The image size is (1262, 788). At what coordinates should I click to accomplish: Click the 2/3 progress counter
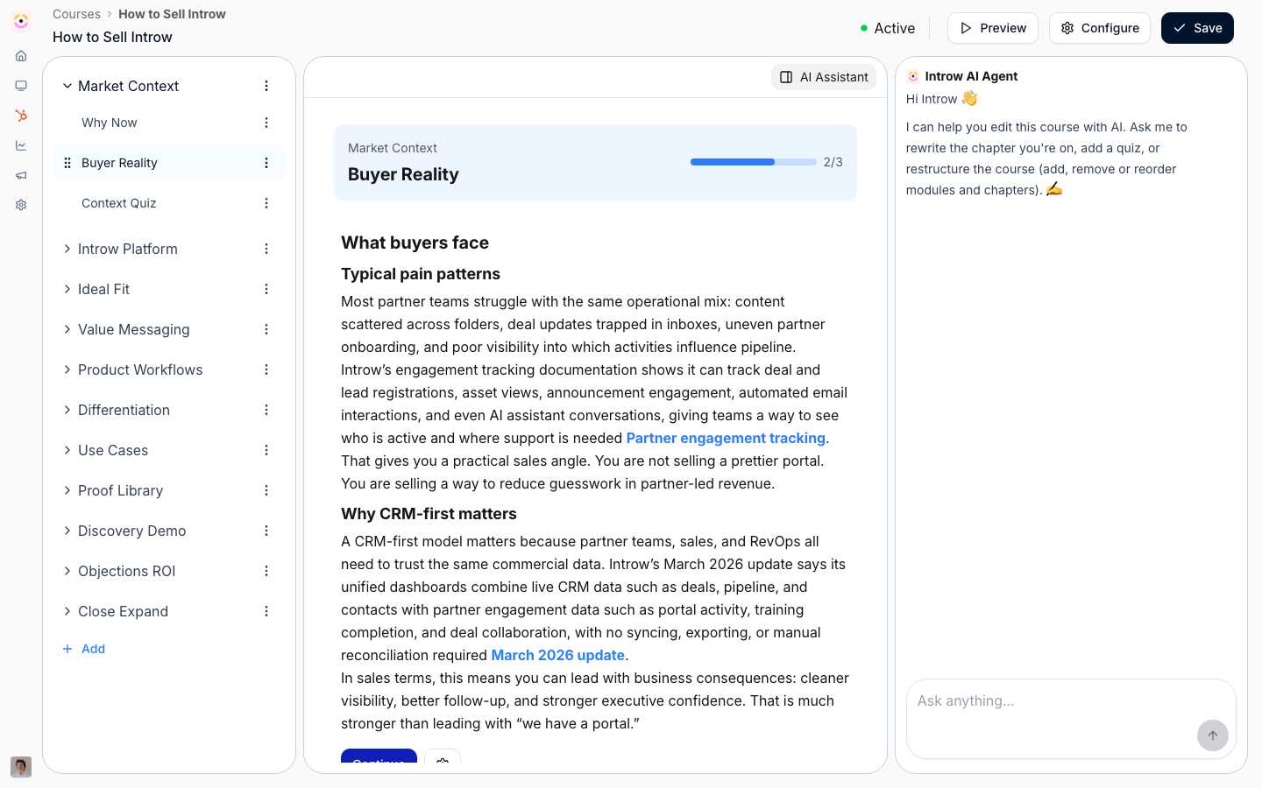click(833, 162)
